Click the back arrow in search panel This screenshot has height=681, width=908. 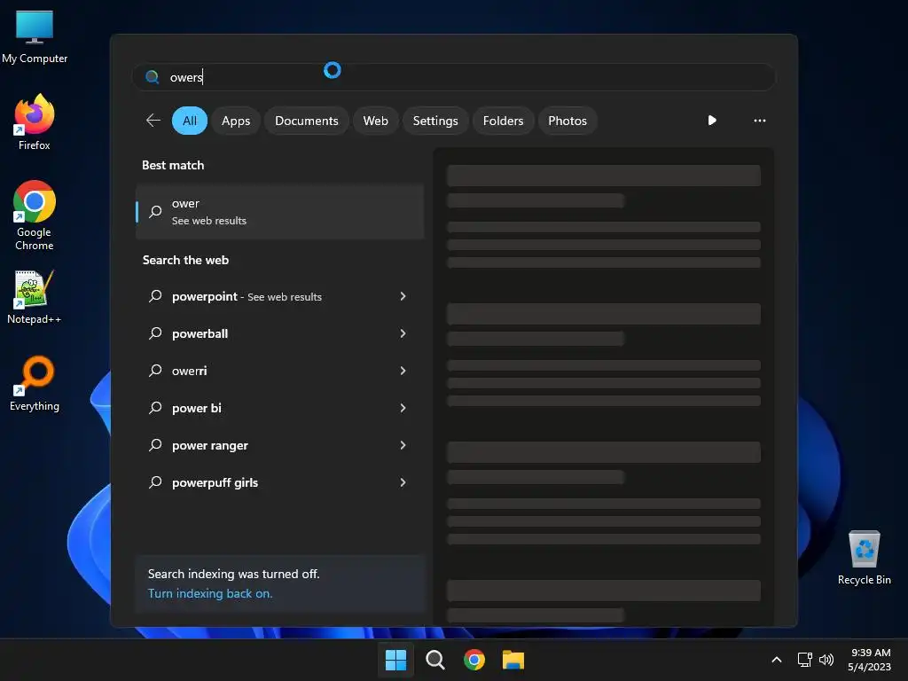[153, 121]
